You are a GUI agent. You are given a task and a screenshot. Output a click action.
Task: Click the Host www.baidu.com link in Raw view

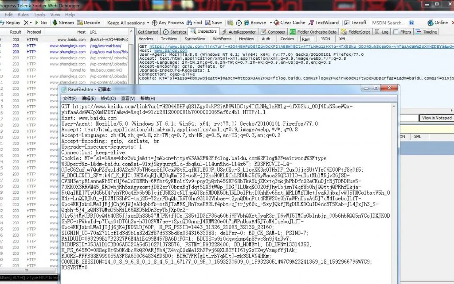tap(171, 50)
